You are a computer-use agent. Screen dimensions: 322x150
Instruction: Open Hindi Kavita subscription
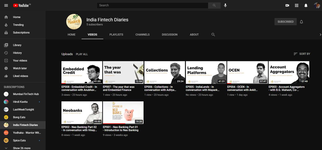23,102
